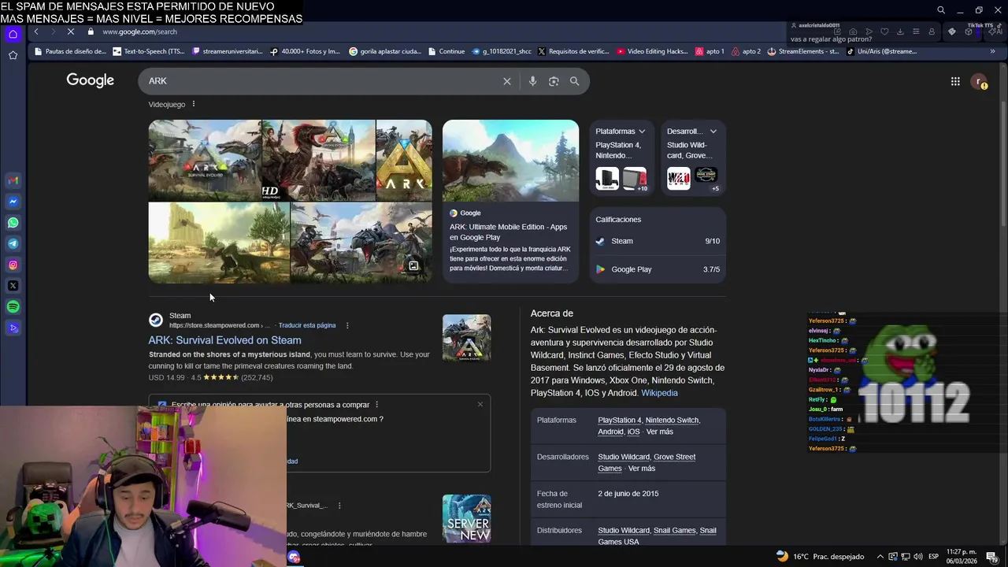Open the Continue bookmark
1008x567 pixels.
coord(447,52)
